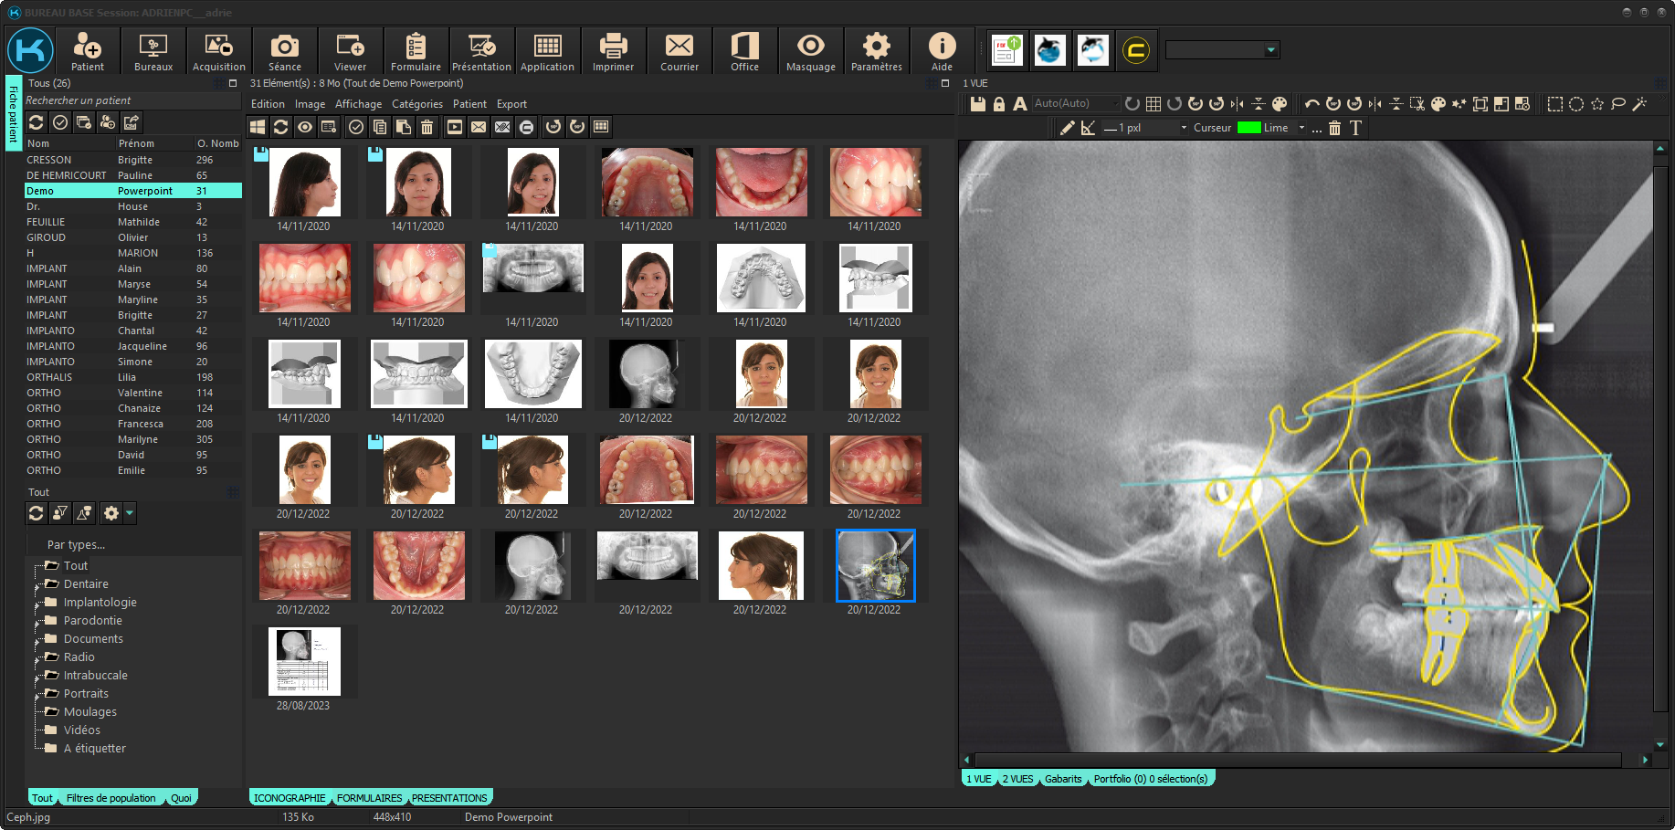This screenshot has height=830, width=1675.
Task: Click the Filtres de population button
Action: coord(111,798)
